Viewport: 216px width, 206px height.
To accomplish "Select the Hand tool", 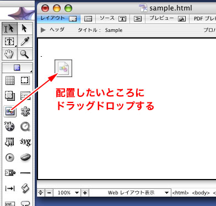I will coord(9,54).
